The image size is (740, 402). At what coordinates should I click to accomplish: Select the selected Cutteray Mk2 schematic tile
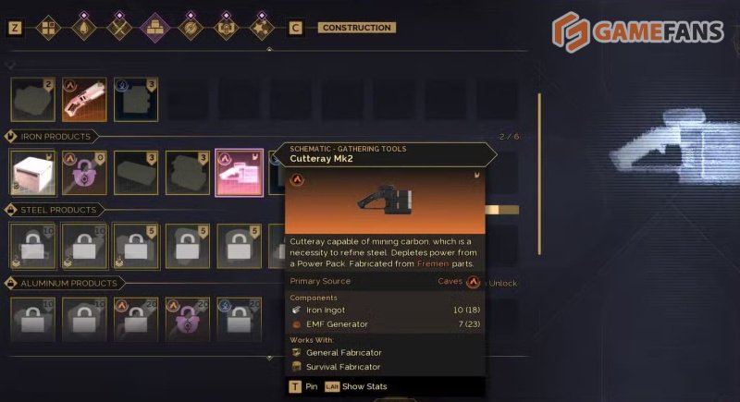[240, 173]
